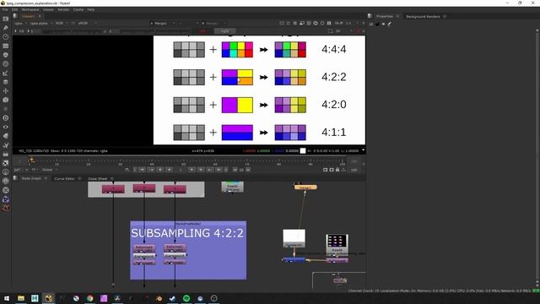Open the sRGB viewer process dropdown

87,23
